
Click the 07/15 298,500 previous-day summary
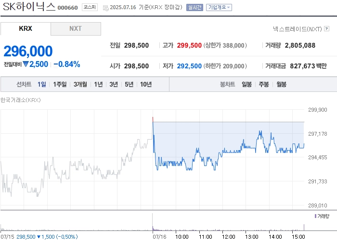pos(39,237)
